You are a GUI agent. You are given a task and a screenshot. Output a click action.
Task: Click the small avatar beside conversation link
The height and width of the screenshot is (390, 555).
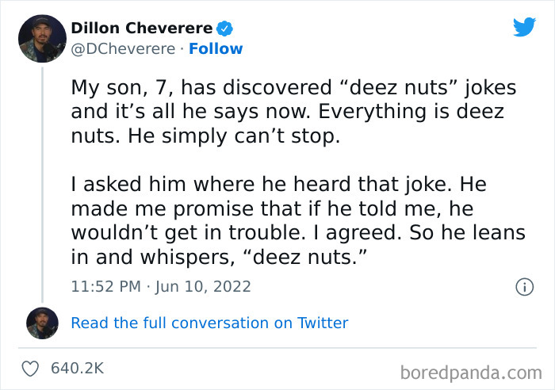click(42, 323)
